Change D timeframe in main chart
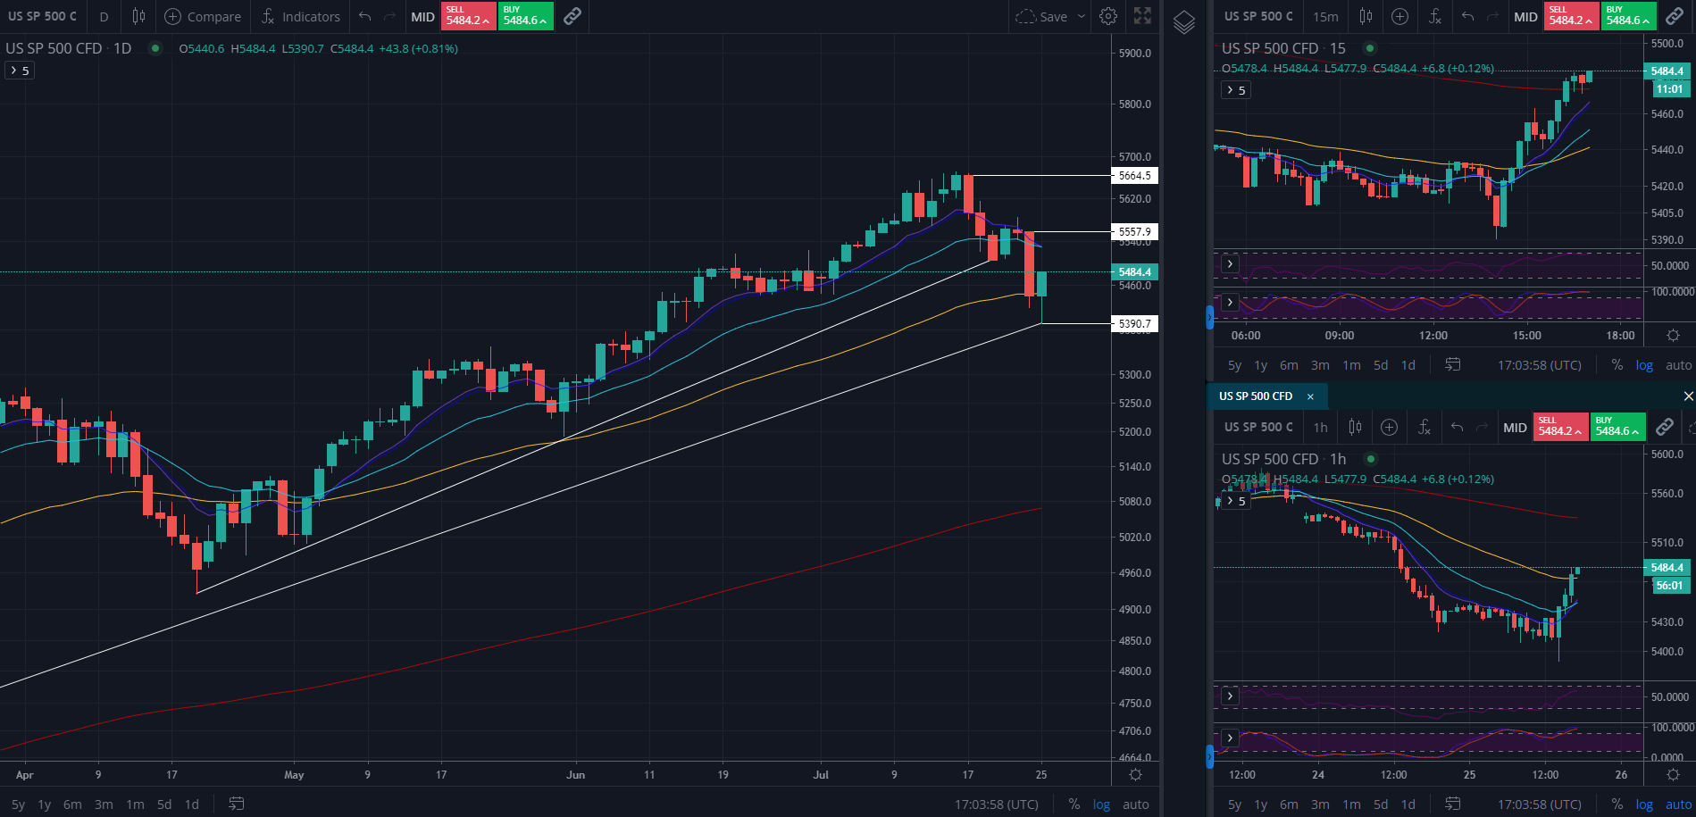The width and height of the screenshot is (1696, 817). (104, 16)
